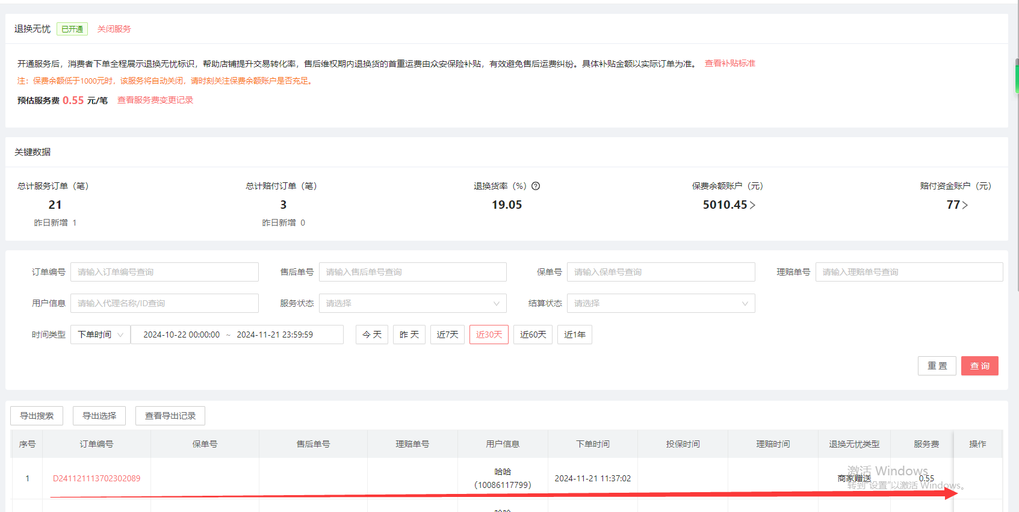1019x512 pixels.
Task: Select the 今天 quick date range
Action: 371,335
